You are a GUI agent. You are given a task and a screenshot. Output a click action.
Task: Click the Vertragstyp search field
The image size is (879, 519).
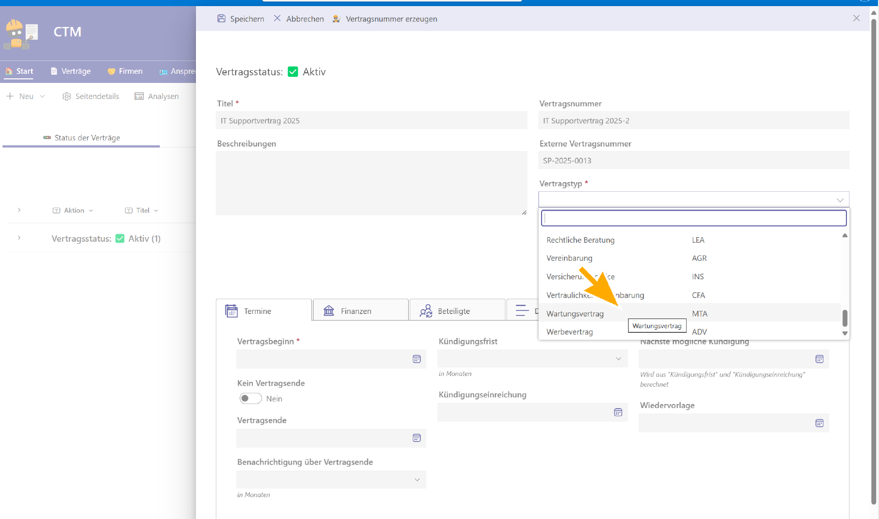[x=693, y=218]
